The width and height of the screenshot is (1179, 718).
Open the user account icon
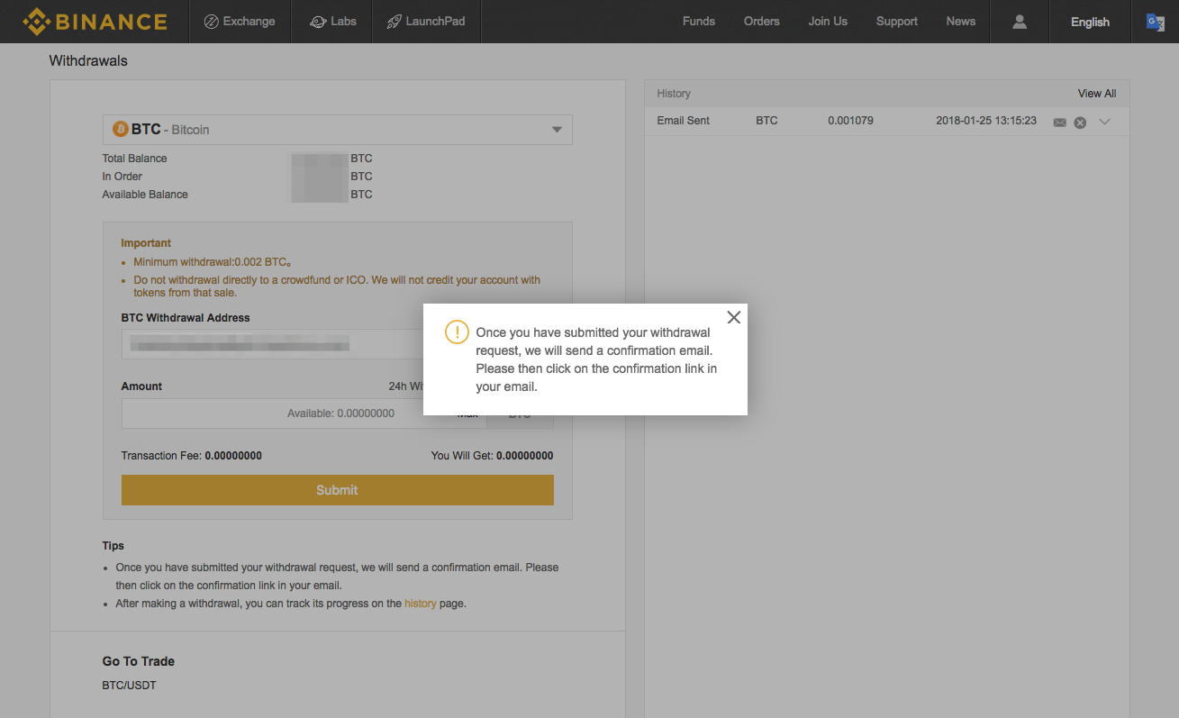[x=1020, y=22]
